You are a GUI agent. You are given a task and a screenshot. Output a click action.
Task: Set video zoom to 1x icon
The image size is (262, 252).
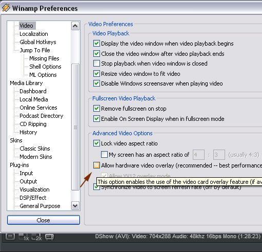[x=24, y=237]
